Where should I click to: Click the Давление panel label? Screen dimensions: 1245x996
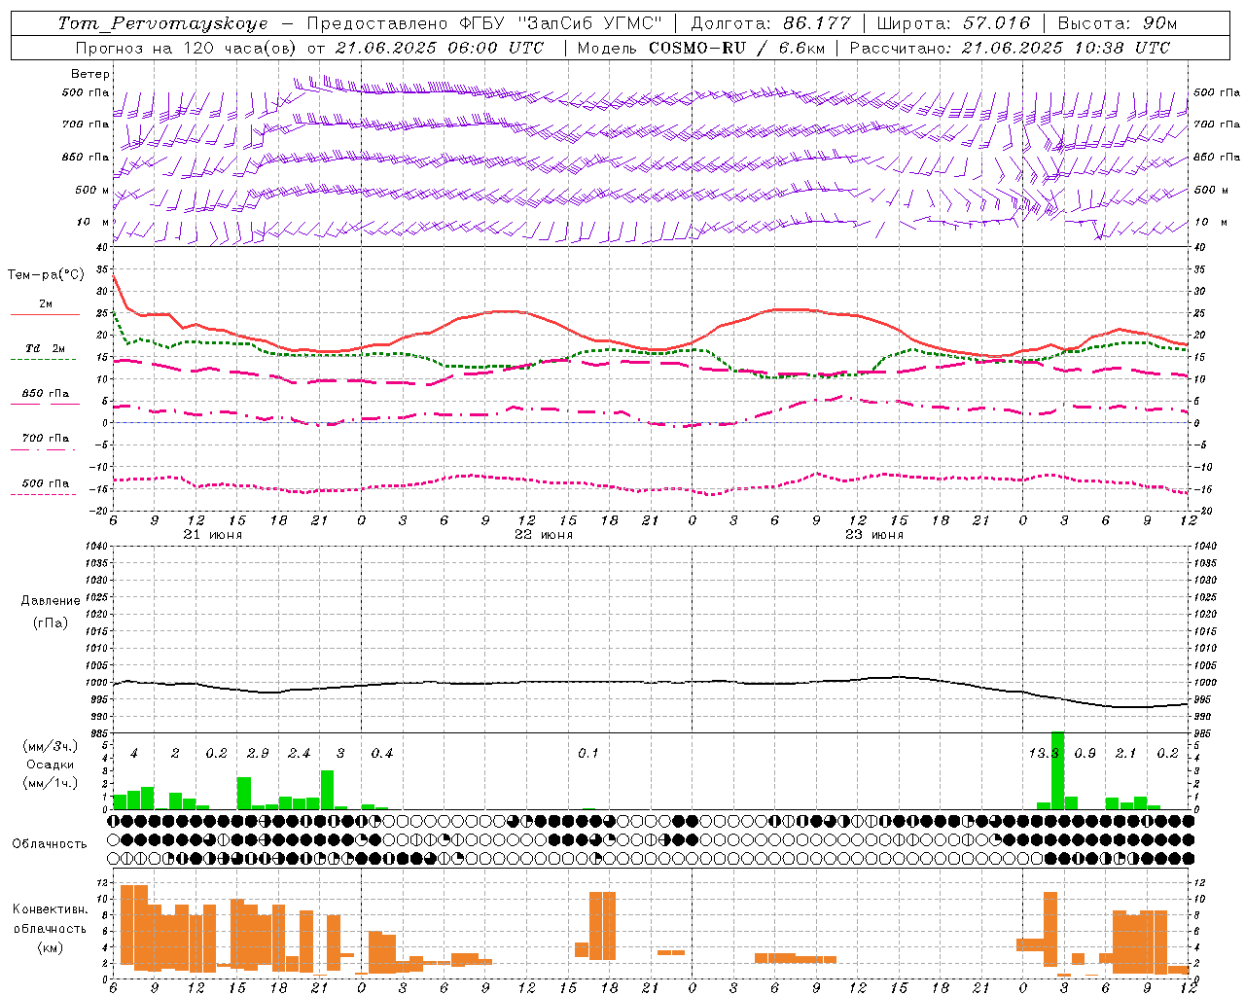pyautogui.click(x=51, y=601)
